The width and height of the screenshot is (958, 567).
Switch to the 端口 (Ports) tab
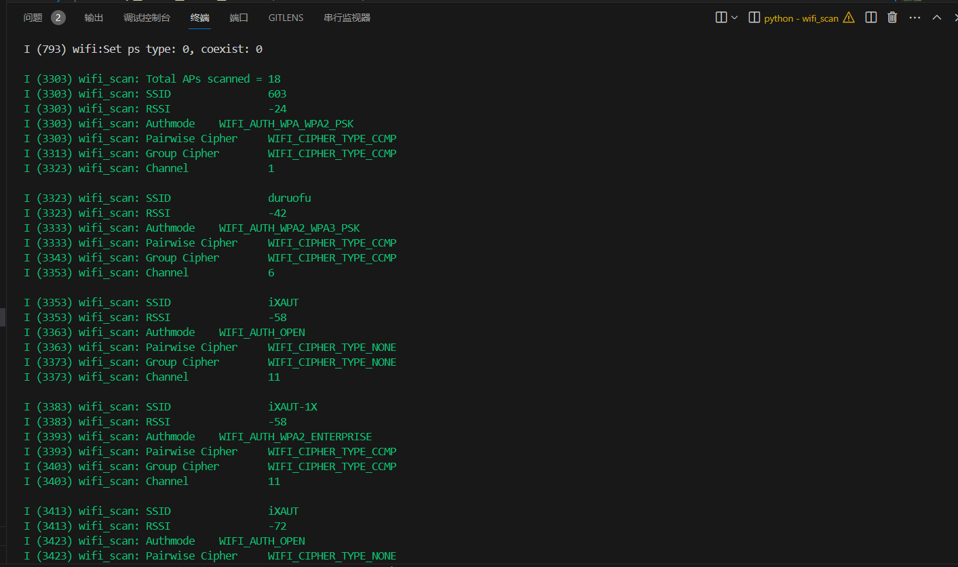[x=239, y=18]
